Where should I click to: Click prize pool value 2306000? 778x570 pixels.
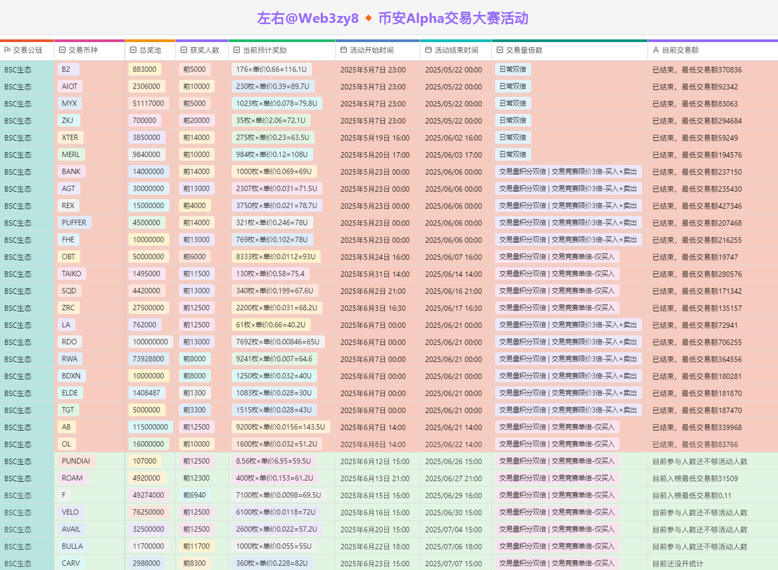pos(147,86)
